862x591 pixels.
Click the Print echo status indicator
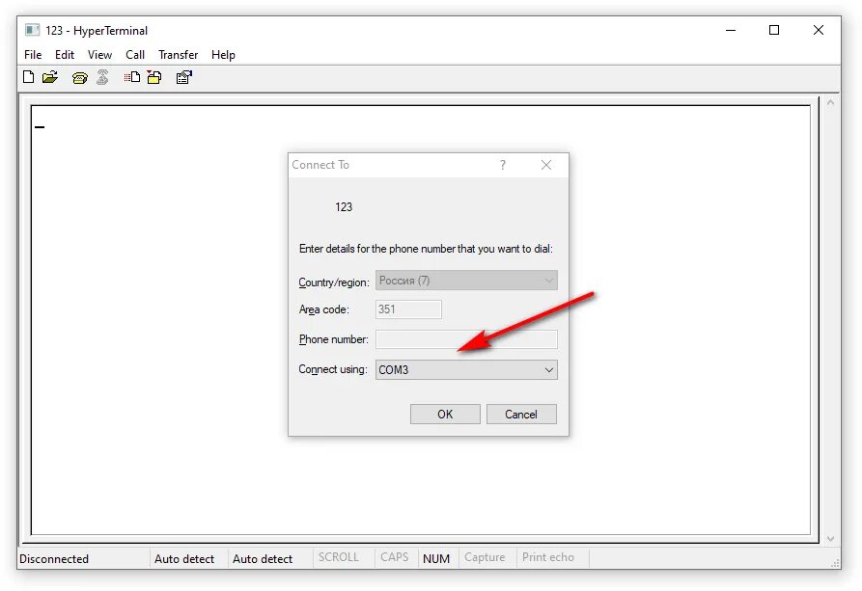click(x=548, y=557)
